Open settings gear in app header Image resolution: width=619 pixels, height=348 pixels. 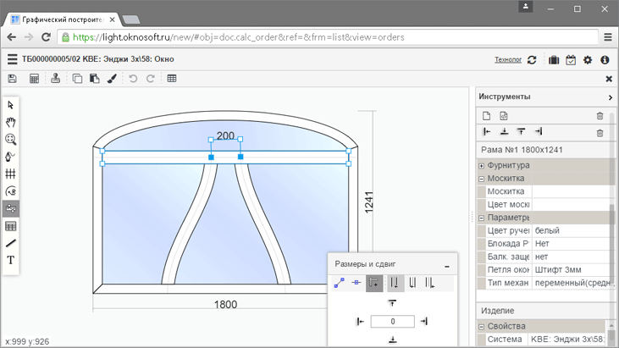pyautogui.click(x=588, y=60)
